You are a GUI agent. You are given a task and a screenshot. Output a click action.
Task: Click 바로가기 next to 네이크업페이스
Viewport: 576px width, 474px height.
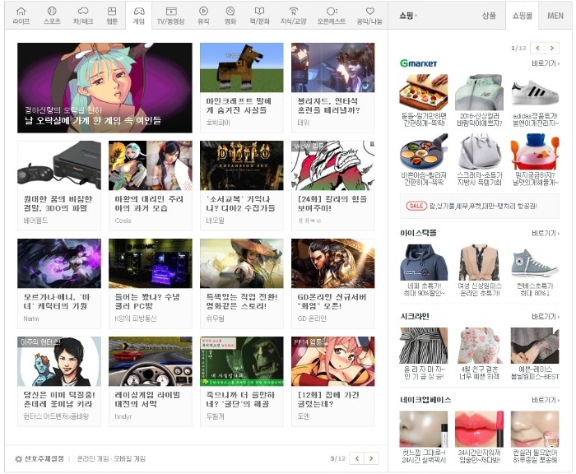(546, 400)
